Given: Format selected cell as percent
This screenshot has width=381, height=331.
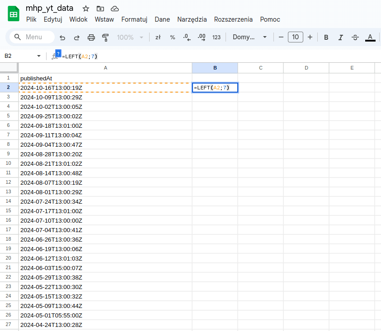Looking at the screenshot, I should coord(172,37).
